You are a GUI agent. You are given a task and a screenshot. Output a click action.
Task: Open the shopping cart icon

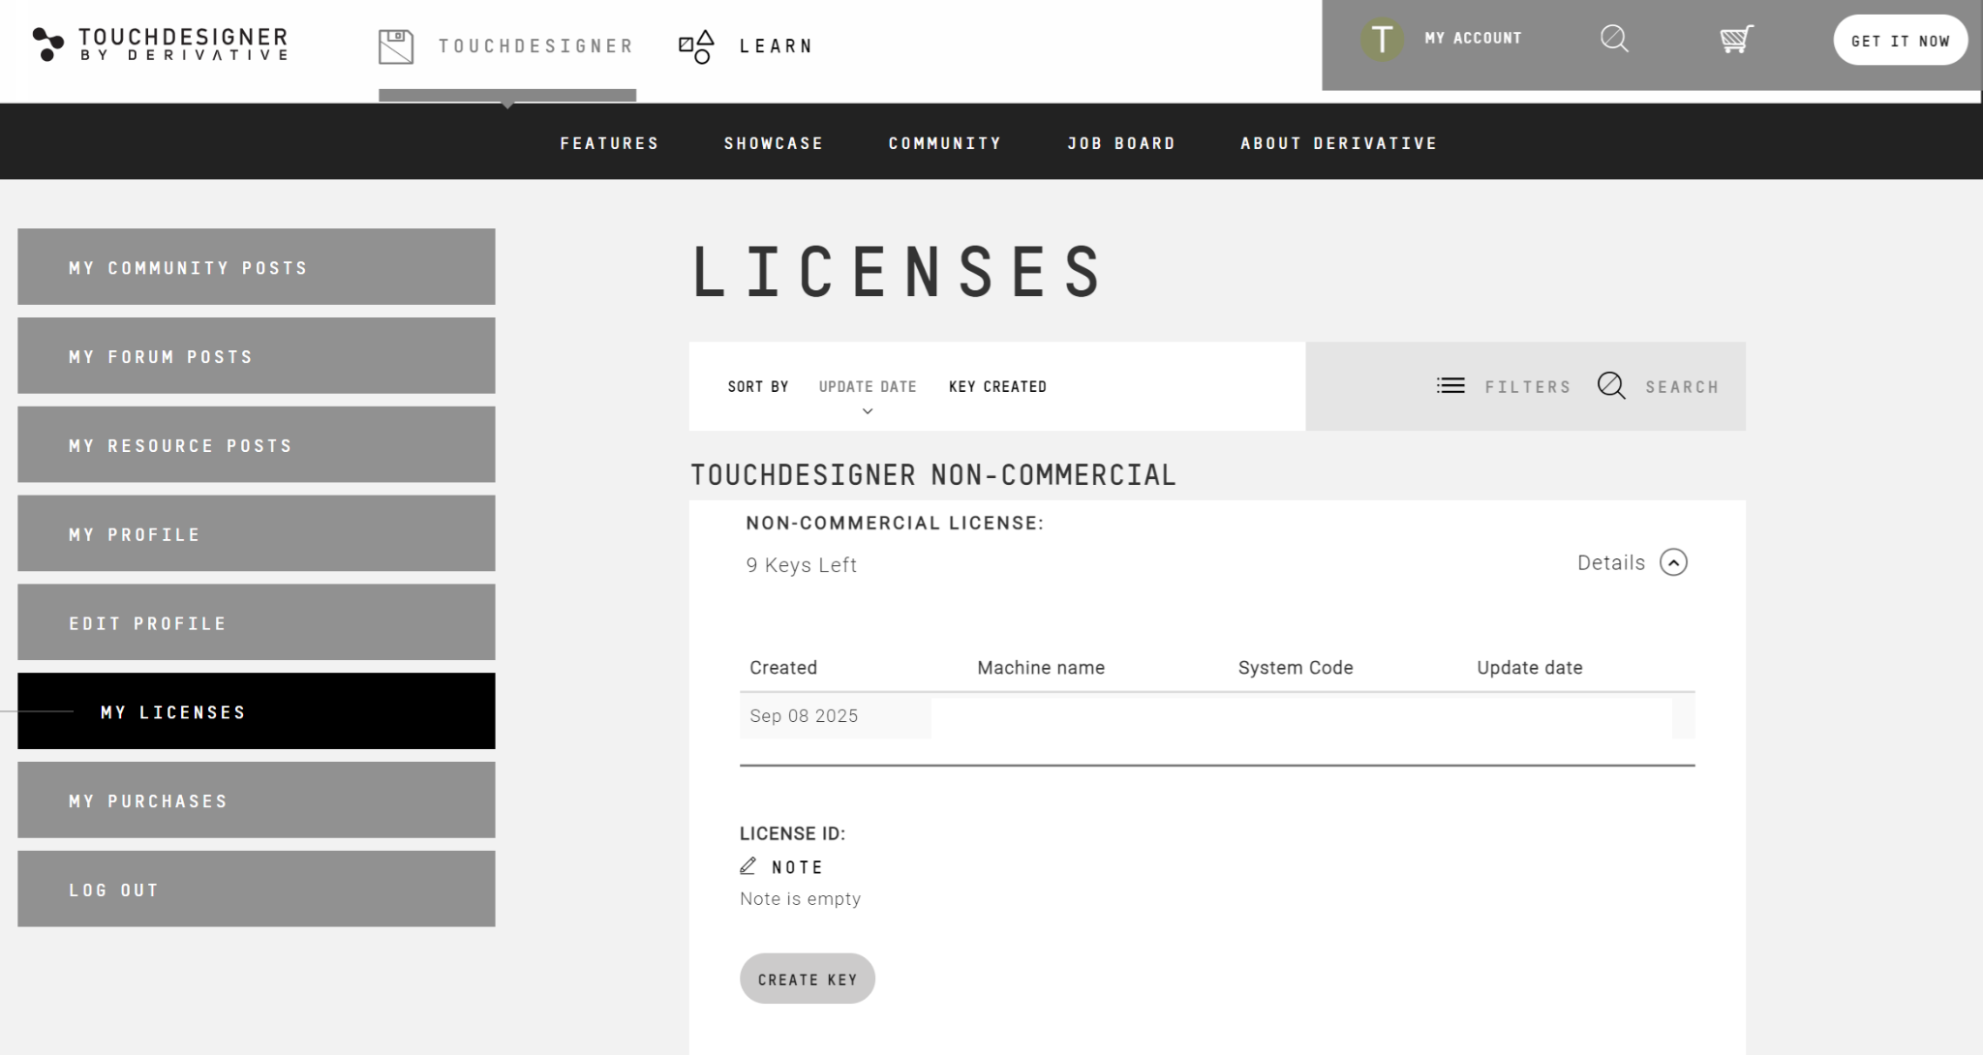tap(1736, 39)
